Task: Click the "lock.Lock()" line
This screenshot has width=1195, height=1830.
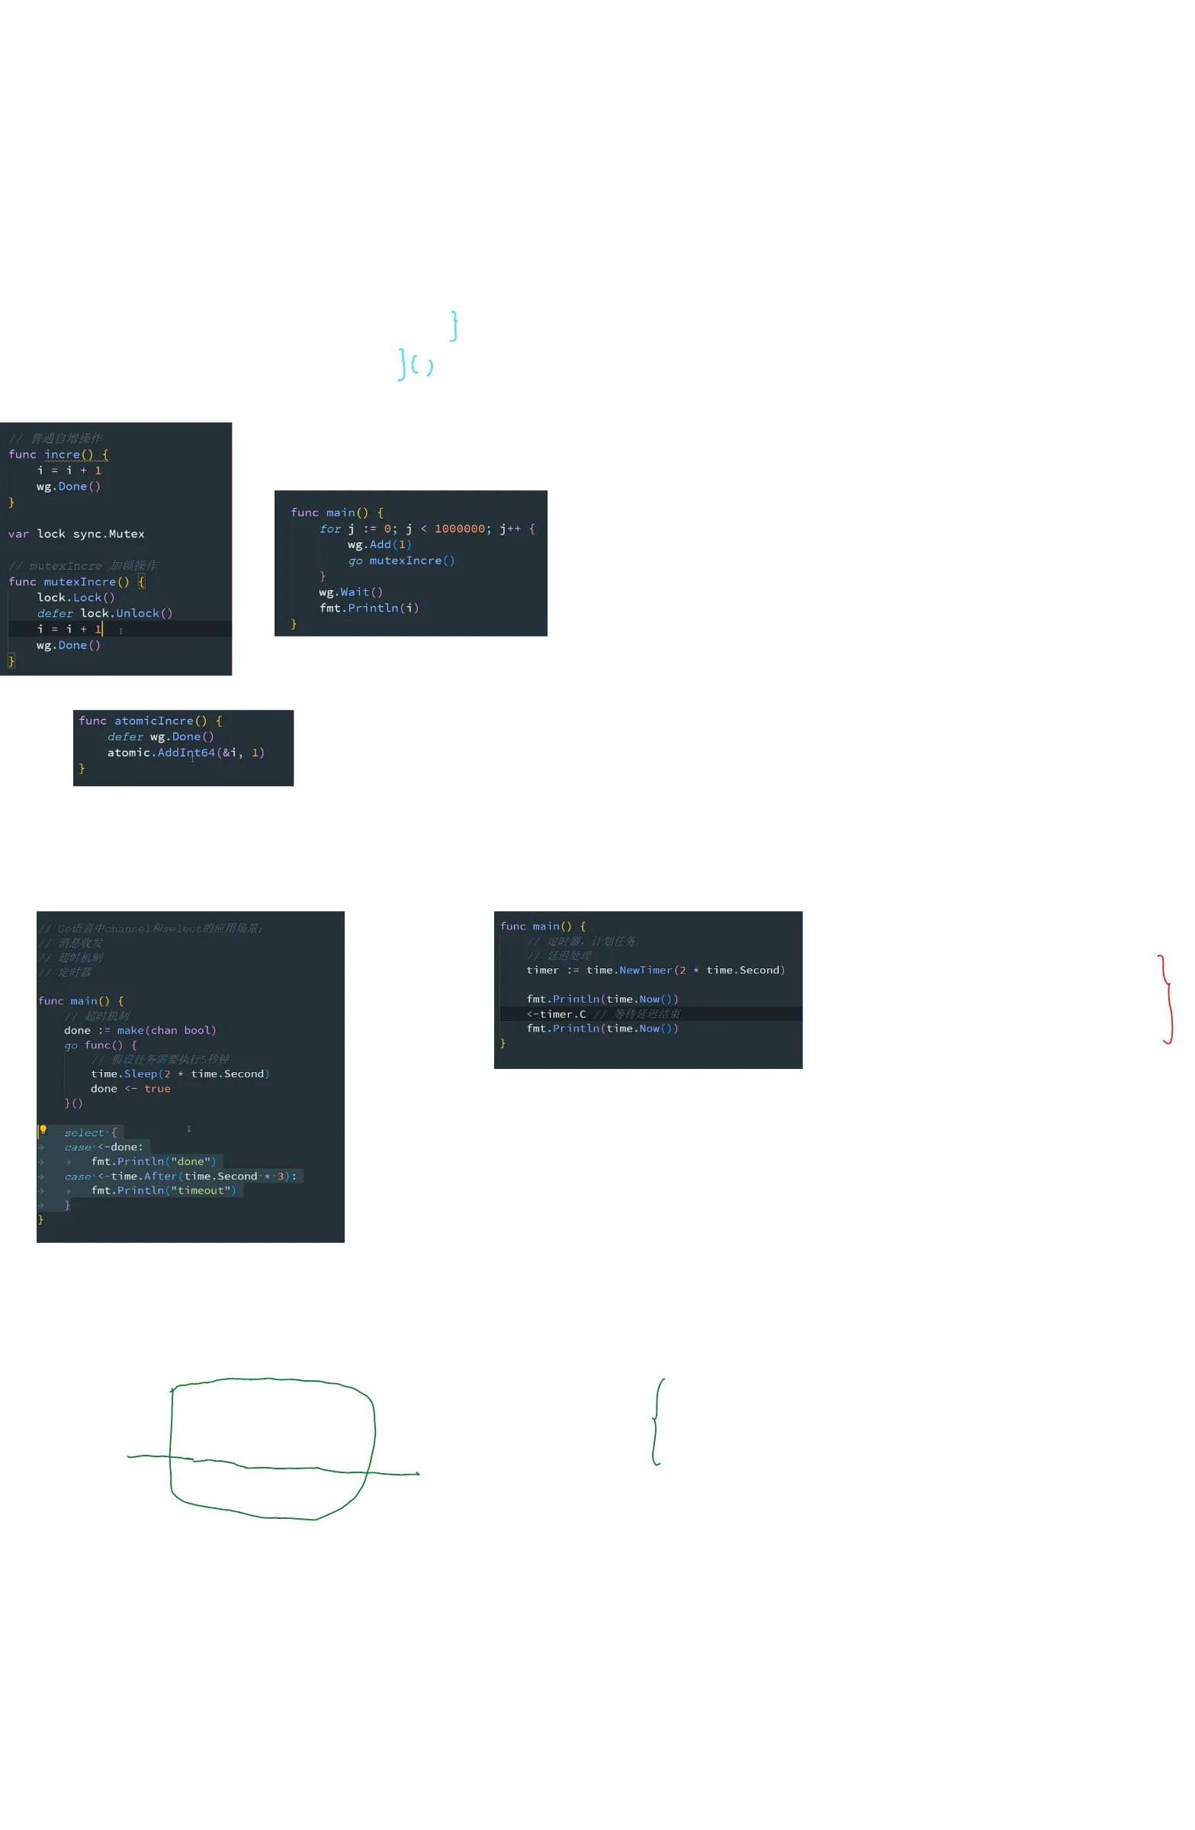Action: [76, 598]
